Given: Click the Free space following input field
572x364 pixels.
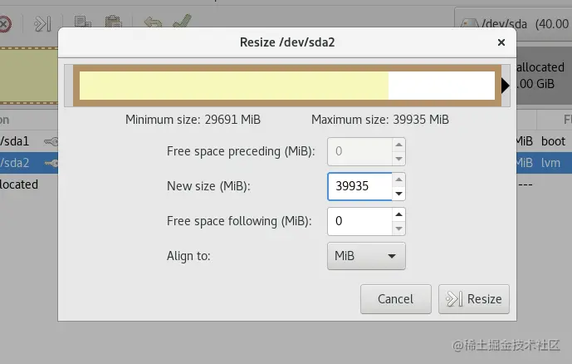Looking at the screenshot, I should point(359,221).
